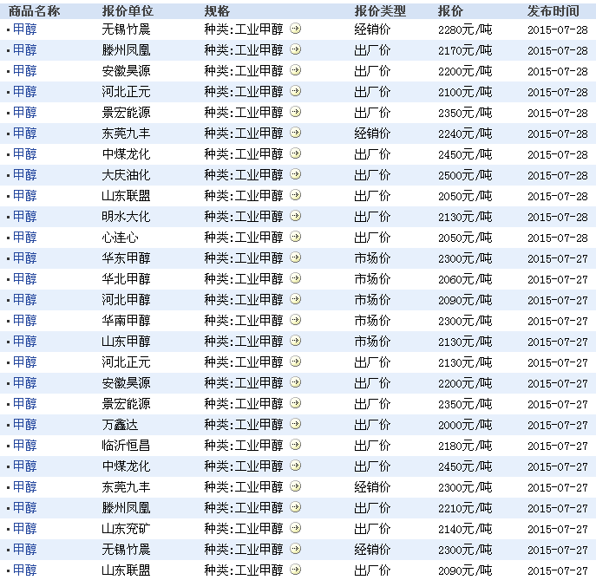Image resolution: width=596 pixels, height=580 pixels.
Task: Click the 2500元/吨 price
Action: [465, 175]
